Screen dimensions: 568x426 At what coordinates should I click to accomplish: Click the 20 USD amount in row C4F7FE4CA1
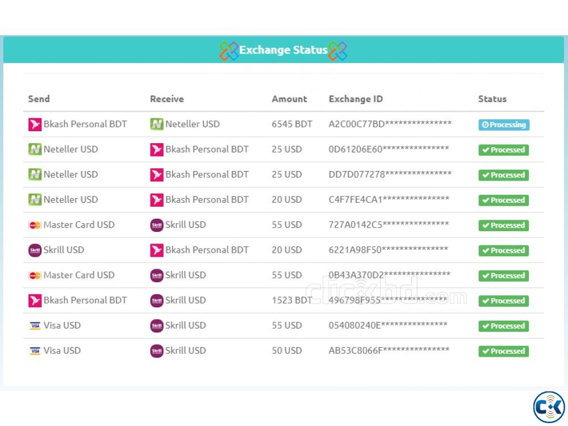[287, 199]
